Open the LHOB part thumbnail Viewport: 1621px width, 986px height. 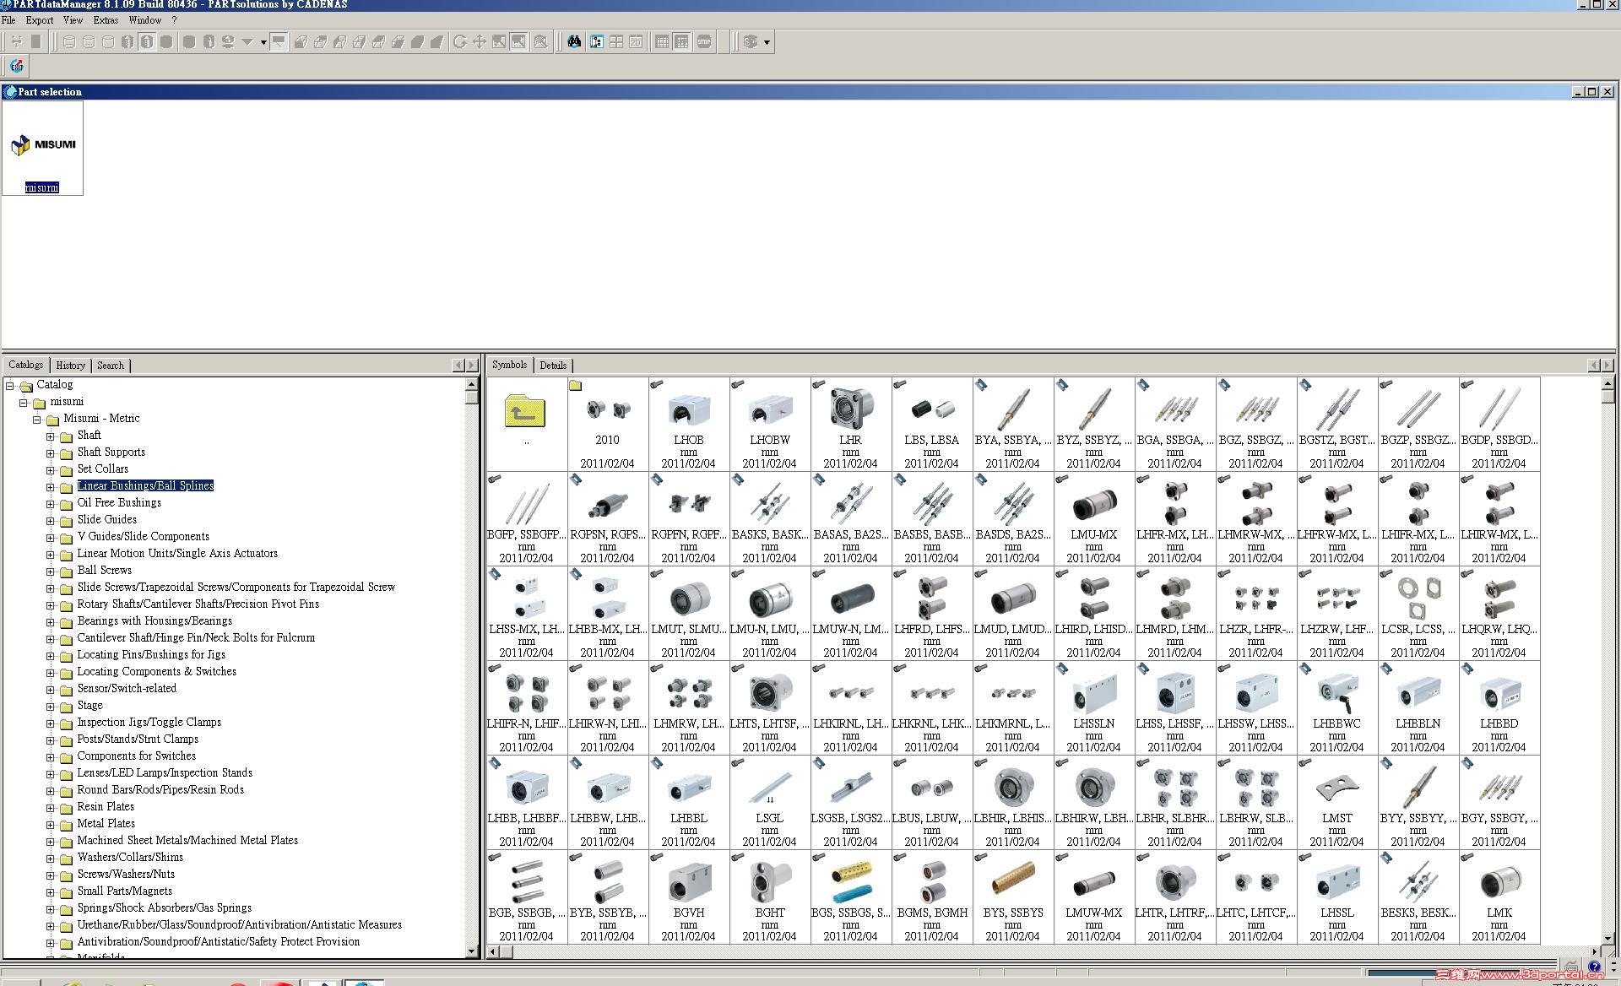[x=688, y=412]
